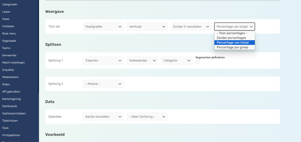Open Dashboard blokken sidebar item
The width and height of the screenshot is (301, 142).
pos(14,114)
